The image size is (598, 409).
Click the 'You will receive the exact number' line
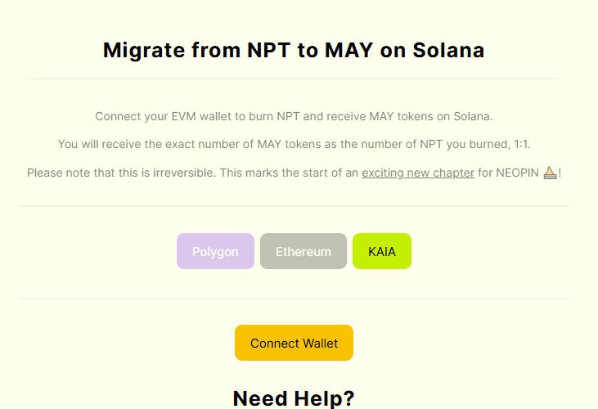(x=294, y=144)
